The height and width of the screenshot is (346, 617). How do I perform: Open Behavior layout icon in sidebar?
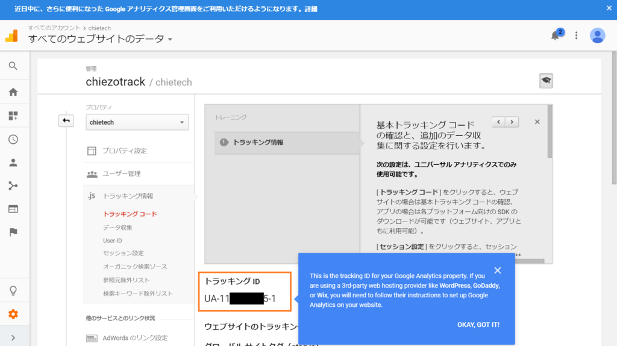click(13, 209)
